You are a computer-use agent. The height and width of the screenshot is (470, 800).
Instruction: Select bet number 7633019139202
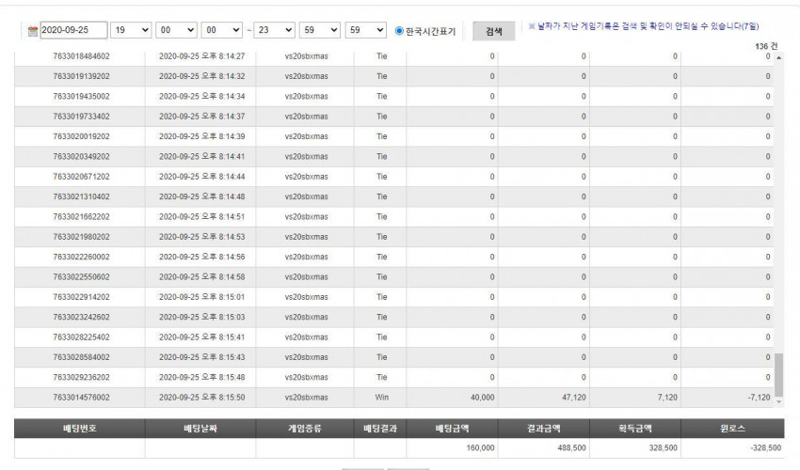(x=81, y=76)
